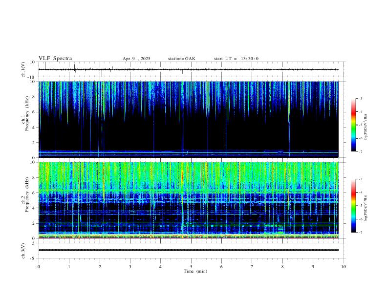Click the "start UT = 13:30:0" label
Viewport: 387px width, 299px height.
pos(236,59)
